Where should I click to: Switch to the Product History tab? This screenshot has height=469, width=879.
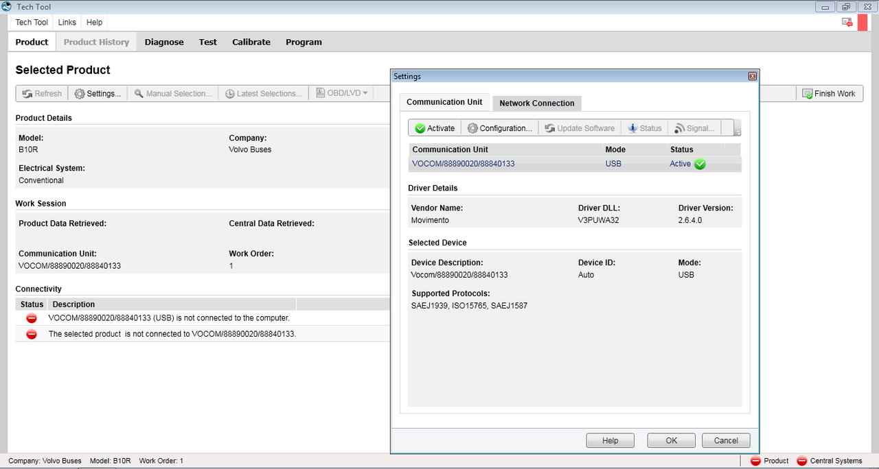96,42
